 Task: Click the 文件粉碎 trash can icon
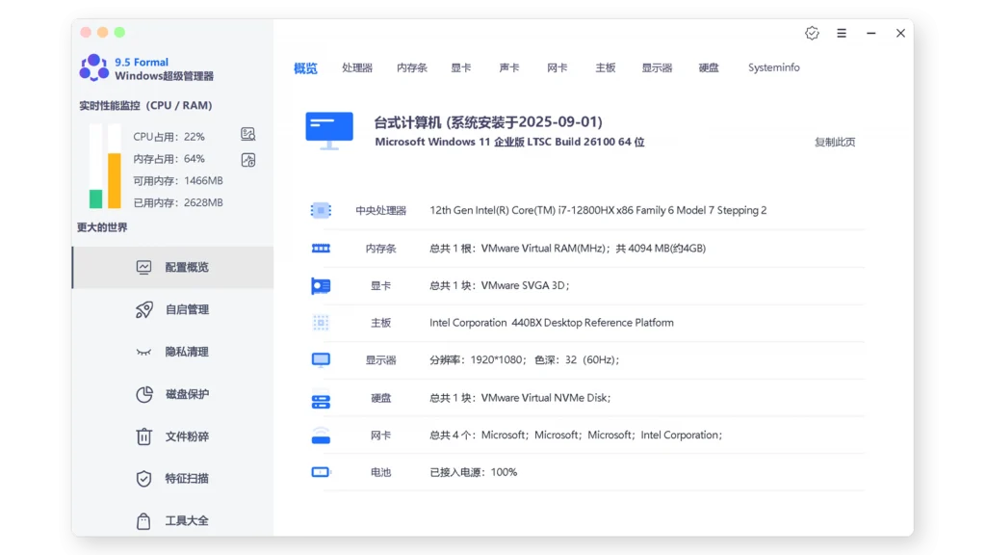point(143,436)
